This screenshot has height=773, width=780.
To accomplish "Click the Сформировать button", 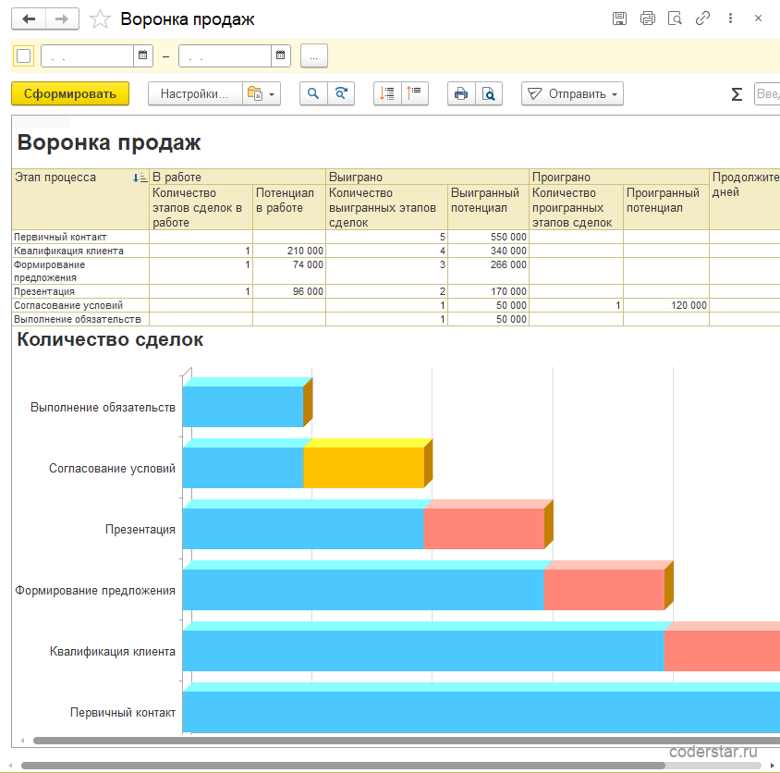I will [70, 93].
